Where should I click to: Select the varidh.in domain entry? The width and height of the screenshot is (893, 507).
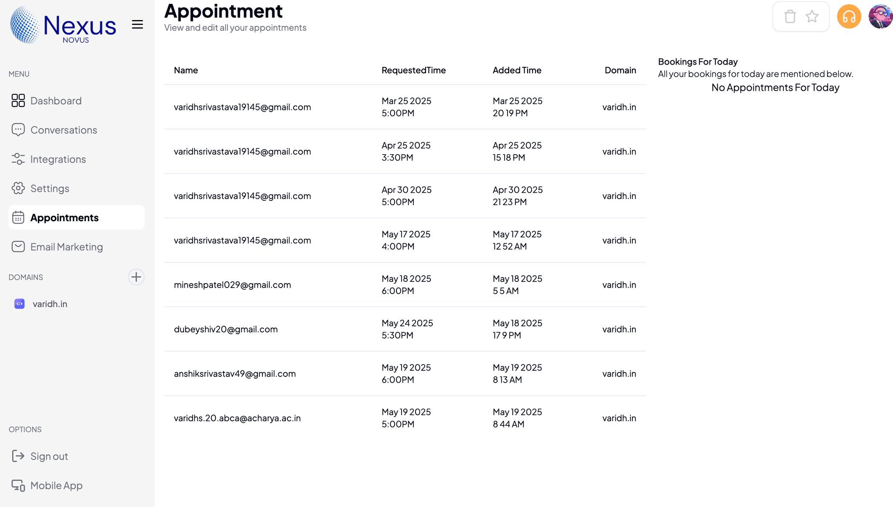tap(50, 304)
